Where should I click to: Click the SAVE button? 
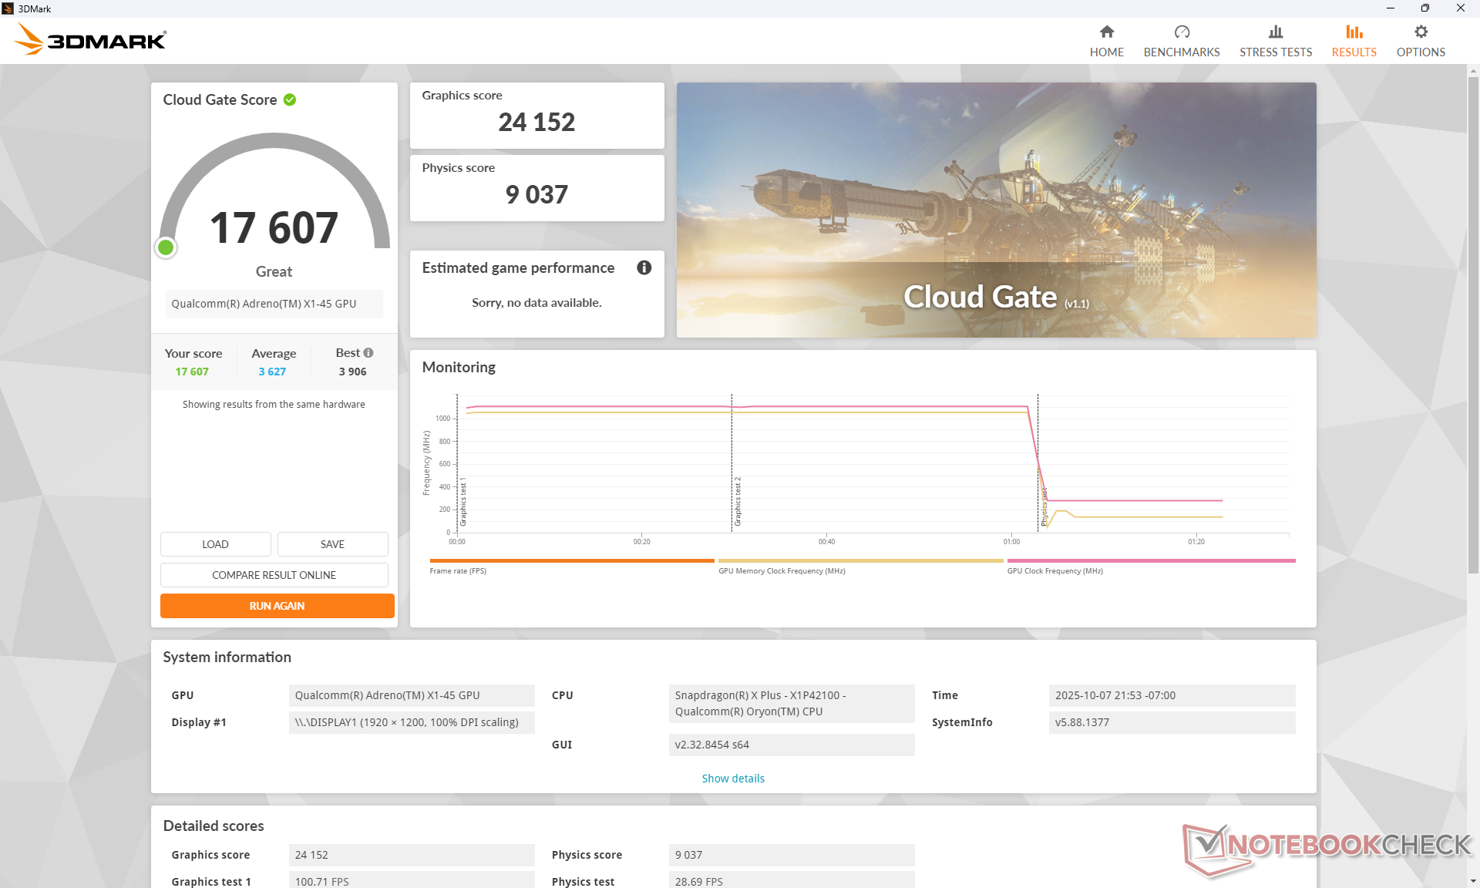point(332,544)
